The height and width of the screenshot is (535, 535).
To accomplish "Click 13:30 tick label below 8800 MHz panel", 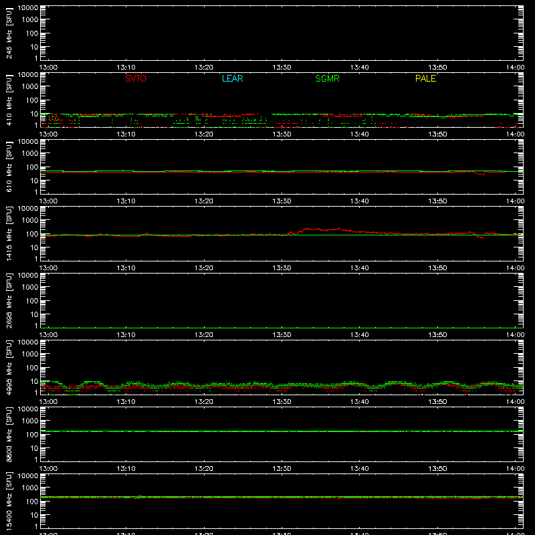I will pyautogui.click(x=282, y=469).
